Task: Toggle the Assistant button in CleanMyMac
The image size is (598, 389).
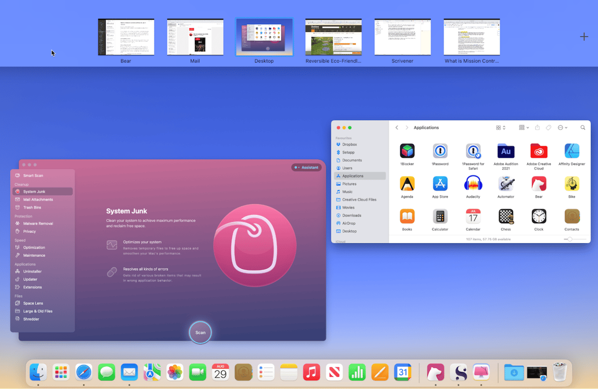Action: [x=306, y=167]
